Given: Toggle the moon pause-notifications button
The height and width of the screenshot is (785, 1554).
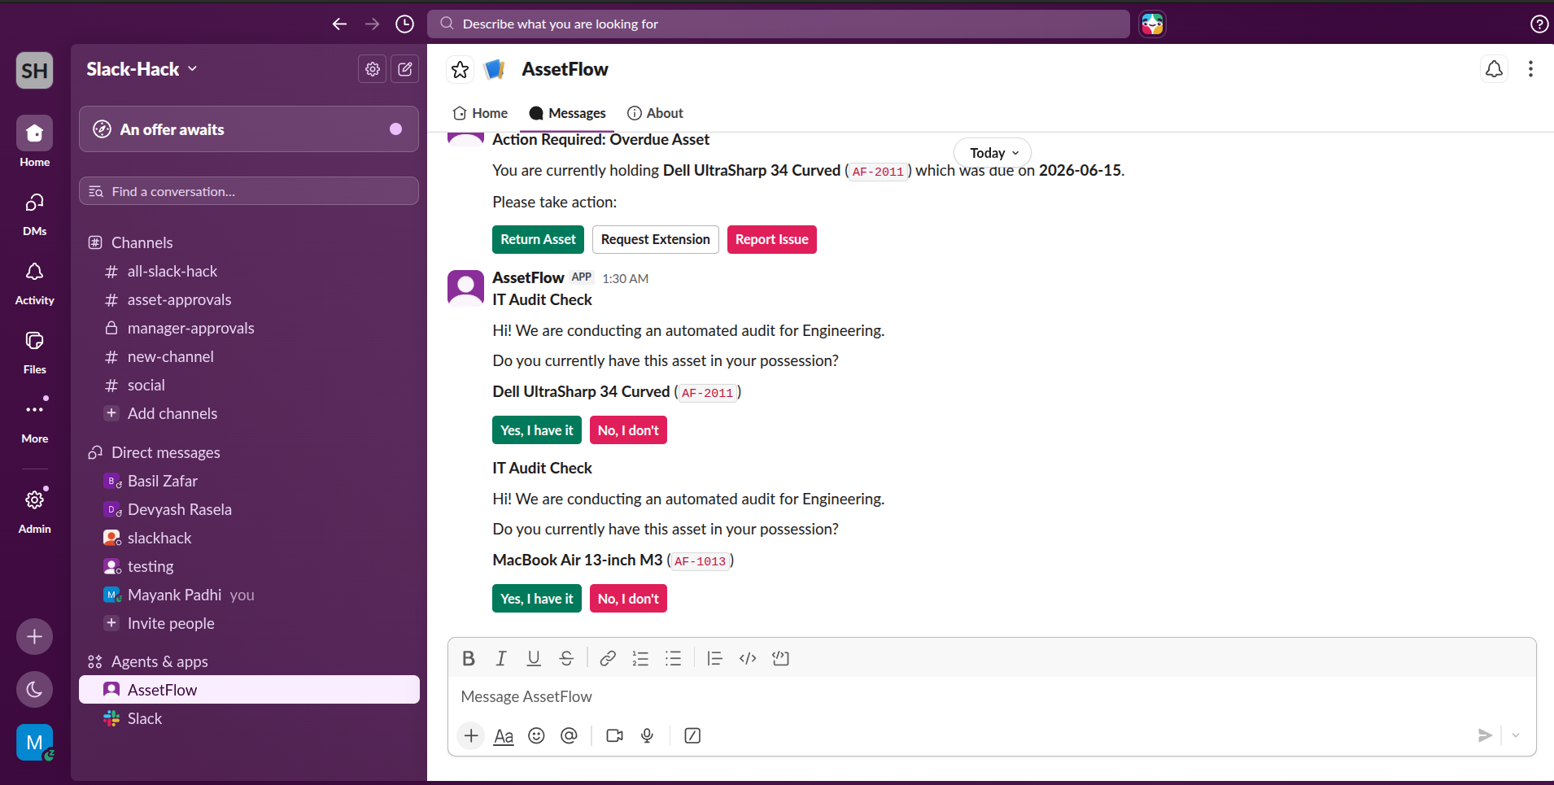Looking at the screenshot, I should pos(35,690).
